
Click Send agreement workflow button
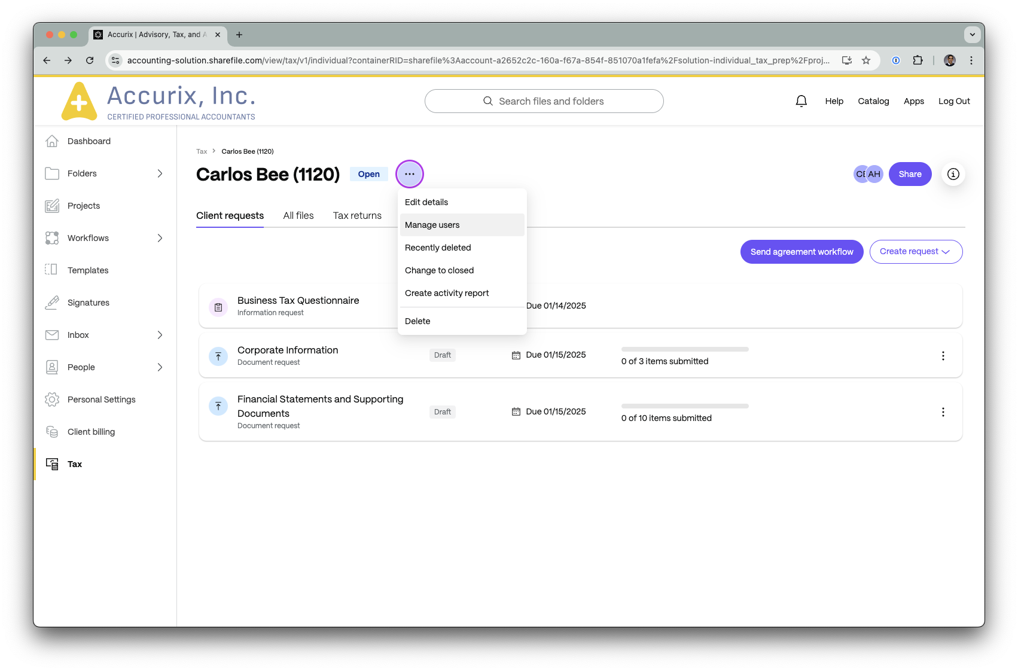[x=801, y=252]
